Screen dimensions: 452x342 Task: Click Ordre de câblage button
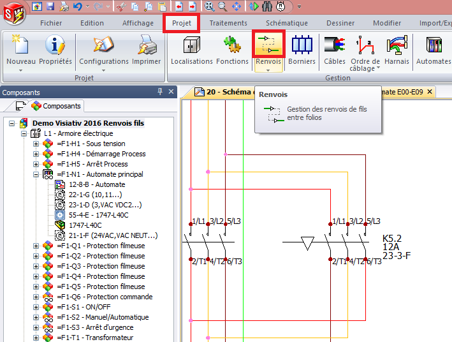365,52
